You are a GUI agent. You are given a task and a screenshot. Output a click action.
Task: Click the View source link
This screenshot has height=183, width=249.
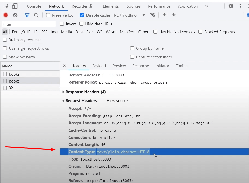117,101
